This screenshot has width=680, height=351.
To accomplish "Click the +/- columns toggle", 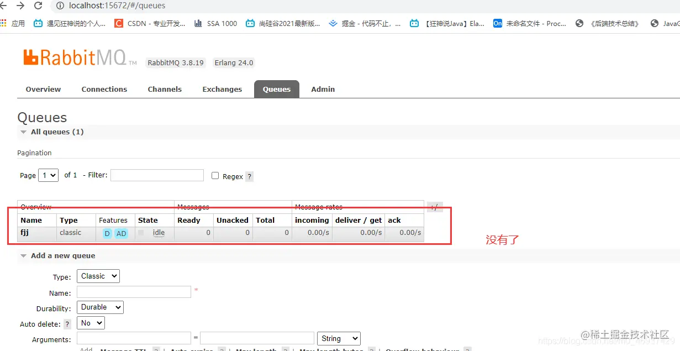I will (x=435, y=207).
